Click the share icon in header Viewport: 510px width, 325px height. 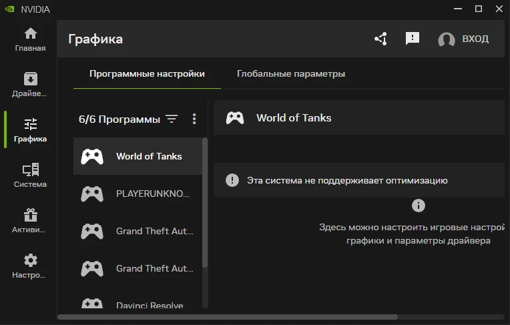coord(380,39)
